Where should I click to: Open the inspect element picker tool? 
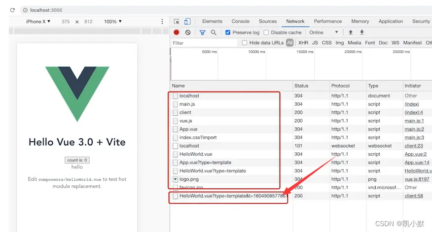(x=177, y=22)
